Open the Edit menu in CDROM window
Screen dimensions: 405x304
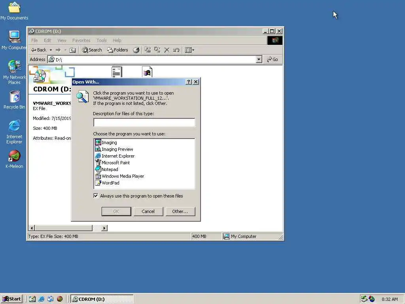[x=47, y=40]
